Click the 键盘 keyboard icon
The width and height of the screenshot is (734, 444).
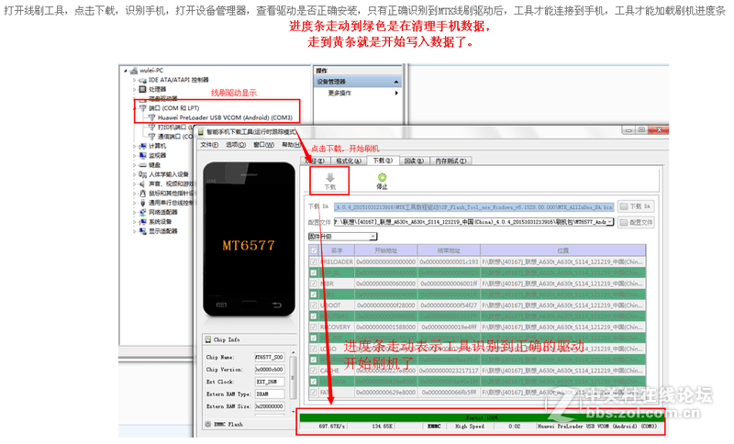point(143,165)
